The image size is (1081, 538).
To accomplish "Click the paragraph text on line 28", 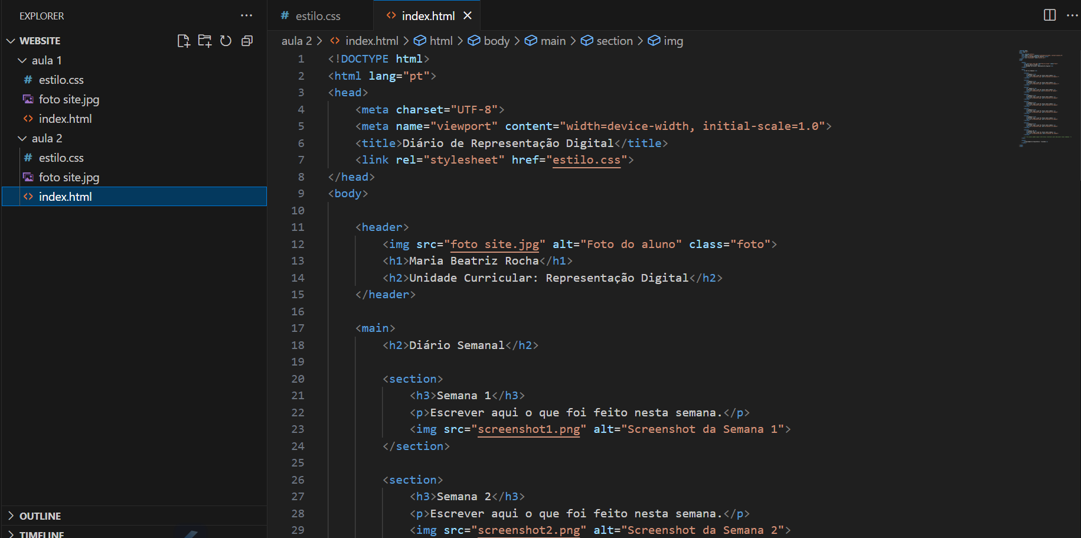I will point(576,514).
